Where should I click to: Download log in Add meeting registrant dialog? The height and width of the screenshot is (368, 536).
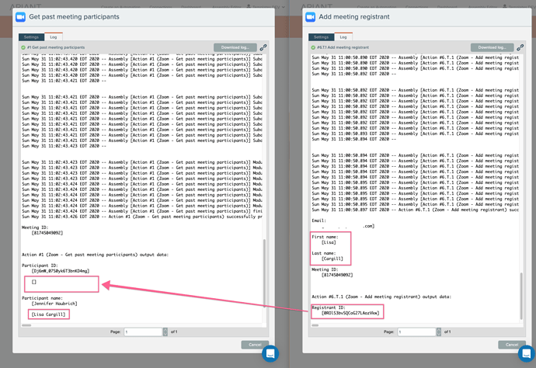pyautogui.click(x=492, y=47)
